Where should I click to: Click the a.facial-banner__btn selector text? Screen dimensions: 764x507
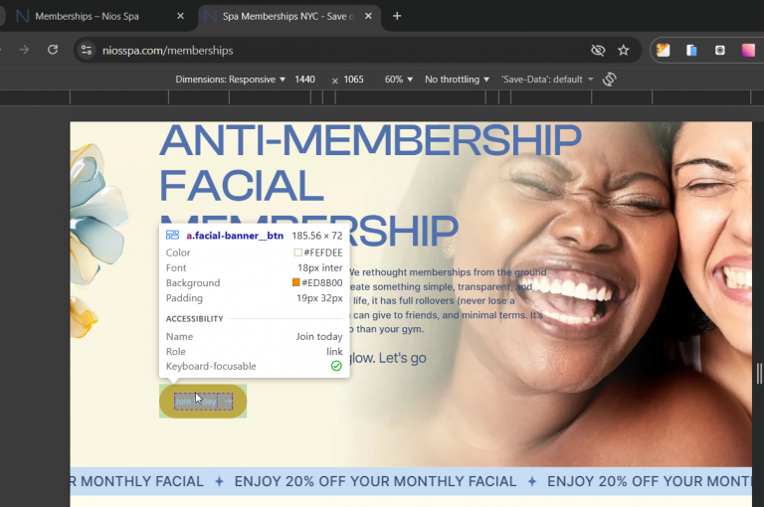point(235,236)
